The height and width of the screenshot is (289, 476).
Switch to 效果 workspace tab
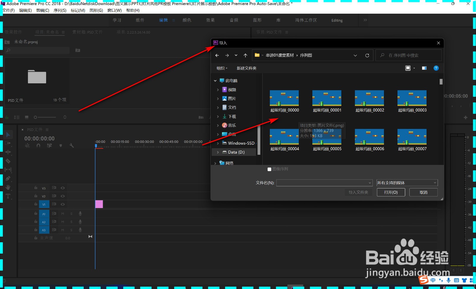click(210, 20)
